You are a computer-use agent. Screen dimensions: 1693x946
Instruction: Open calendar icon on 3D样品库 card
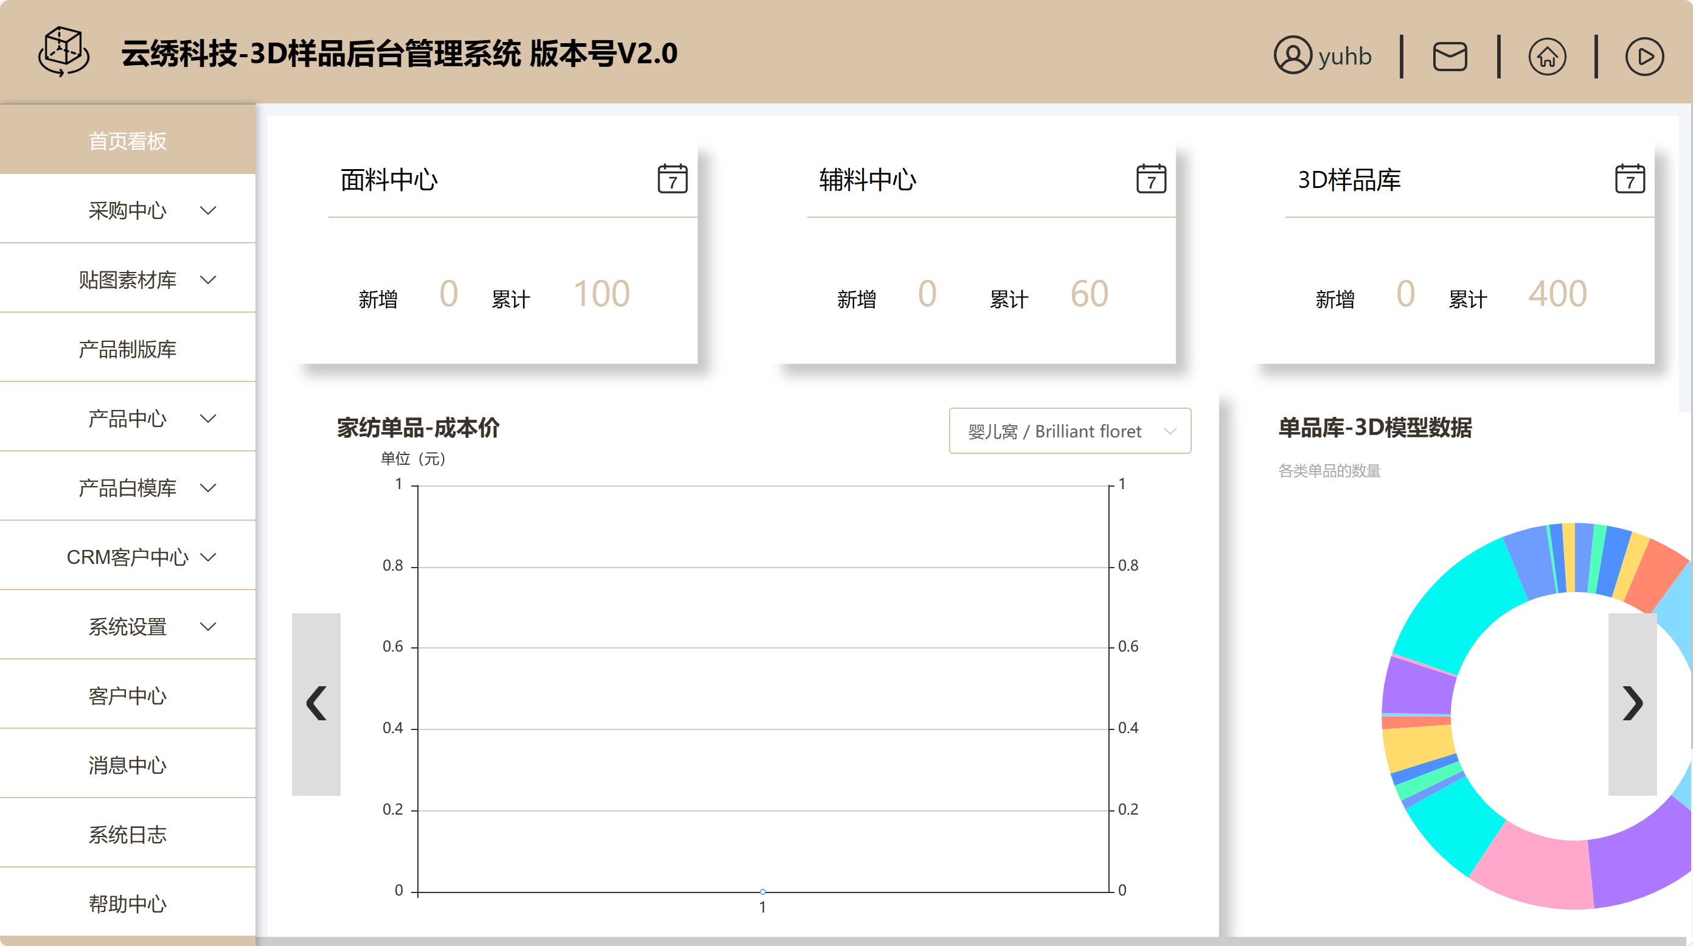1629,179
